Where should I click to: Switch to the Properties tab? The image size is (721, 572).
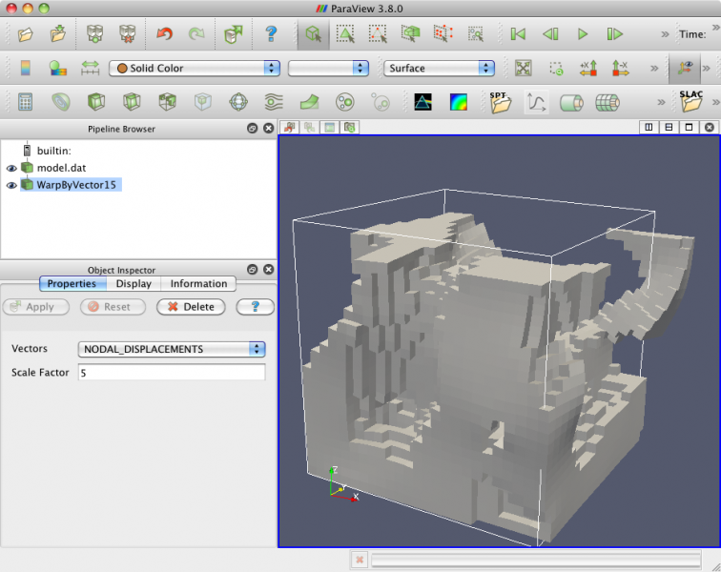[72, 284]
